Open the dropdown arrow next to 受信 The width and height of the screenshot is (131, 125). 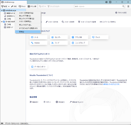coord(9,6)
